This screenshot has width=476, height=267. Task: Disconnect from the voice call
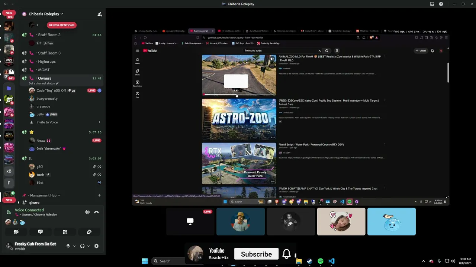(x=96, y=212)
